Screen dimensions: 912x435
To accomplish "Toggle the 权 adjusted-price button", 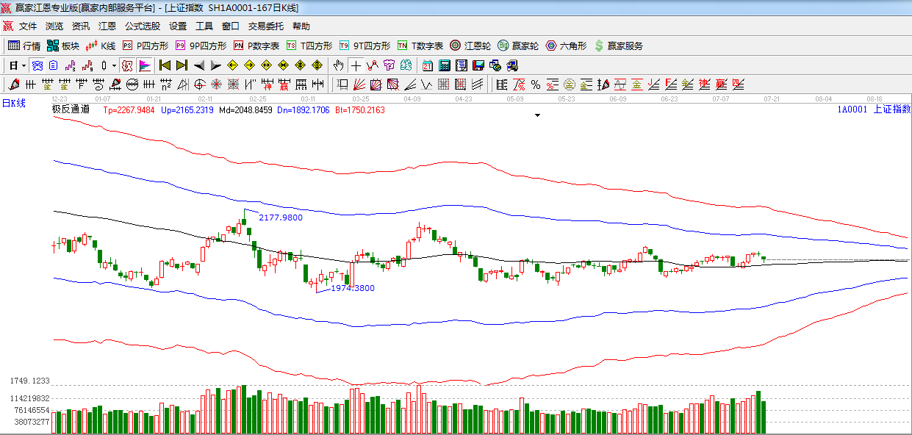I will (127, 65).
